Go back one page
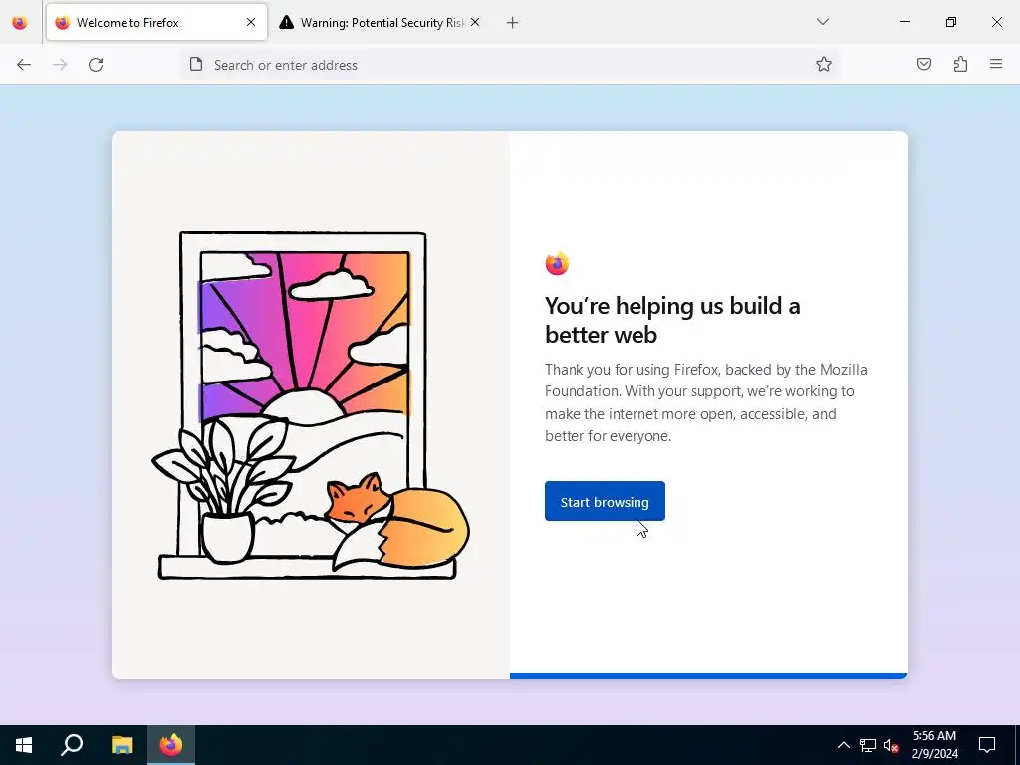 [24, 65]
